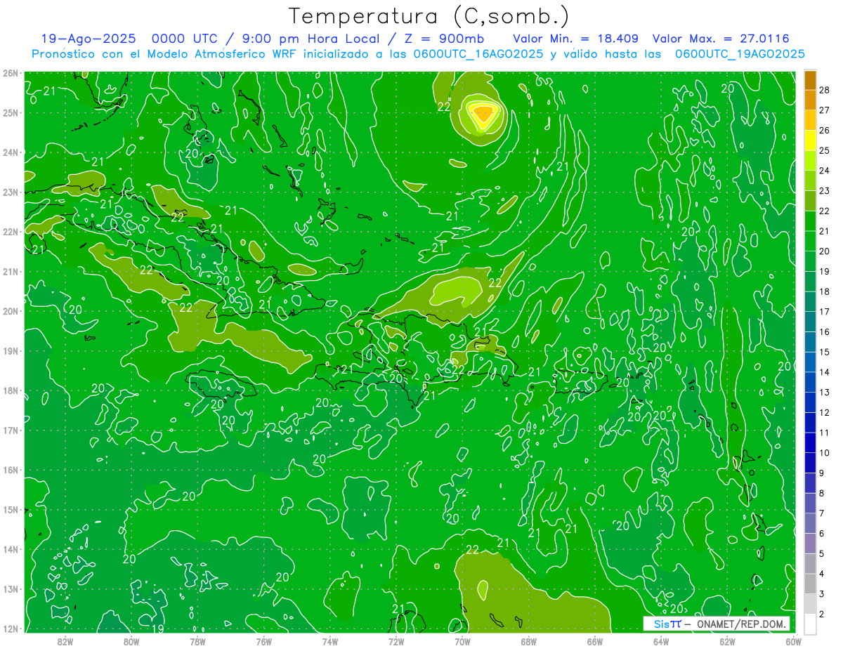Click the "20N" latitude axis label
The height and width of the screenshot is (651, 843).
coord(10,311)
